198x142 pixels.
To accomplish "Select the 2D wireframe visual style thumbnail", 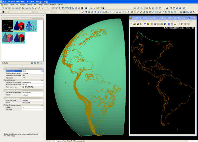I will coord(7,26).
